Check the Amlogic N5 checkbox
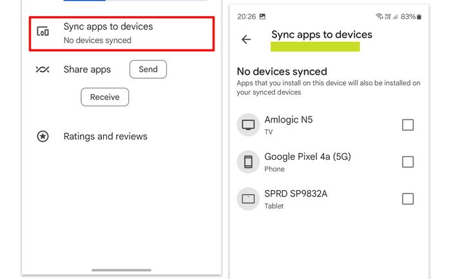The image size is (451, 279). pyautogui.click(x=408, y=125)
